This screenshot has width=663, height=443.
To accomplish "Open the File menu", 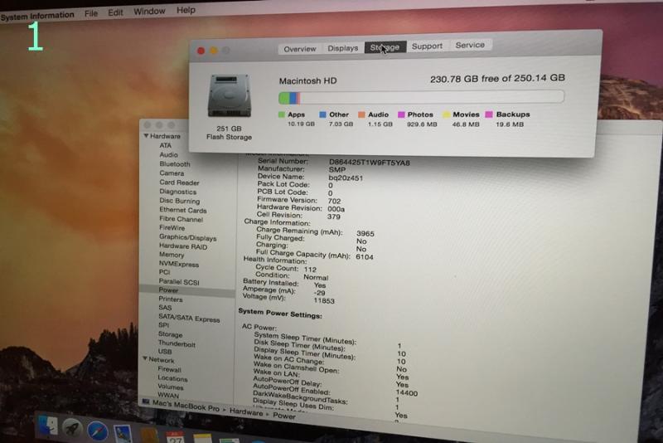I will 91,13.
